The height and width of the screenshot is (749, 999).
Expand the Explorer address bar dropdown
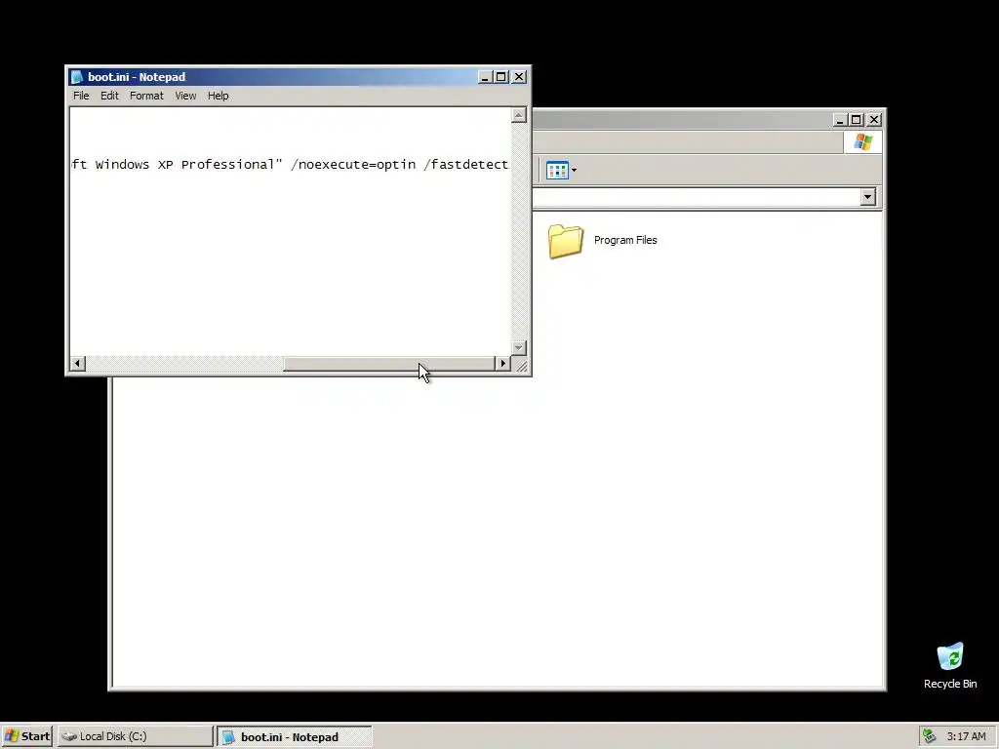coord(867,197)
